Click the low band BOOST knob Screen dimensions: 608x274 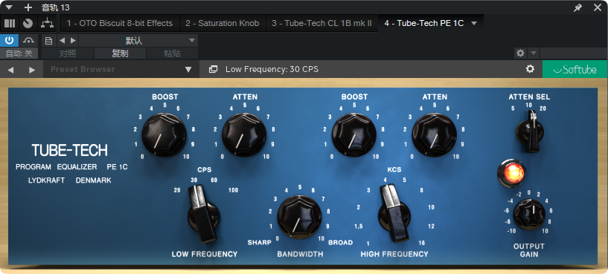(x=164, y=135)
